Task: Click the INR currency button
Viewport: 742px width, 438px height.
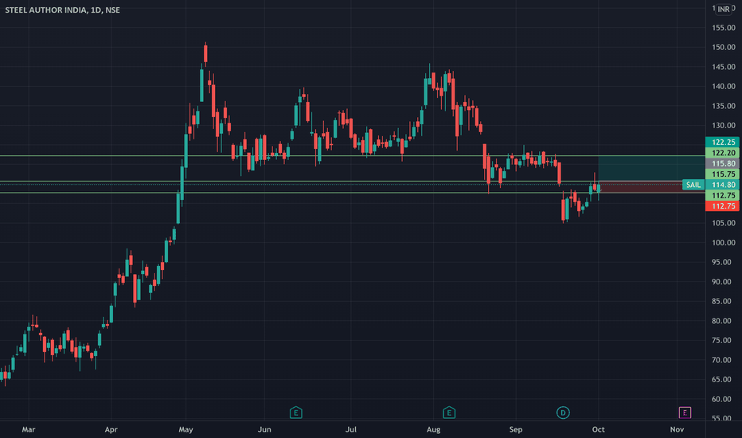Action: (724, 10)
